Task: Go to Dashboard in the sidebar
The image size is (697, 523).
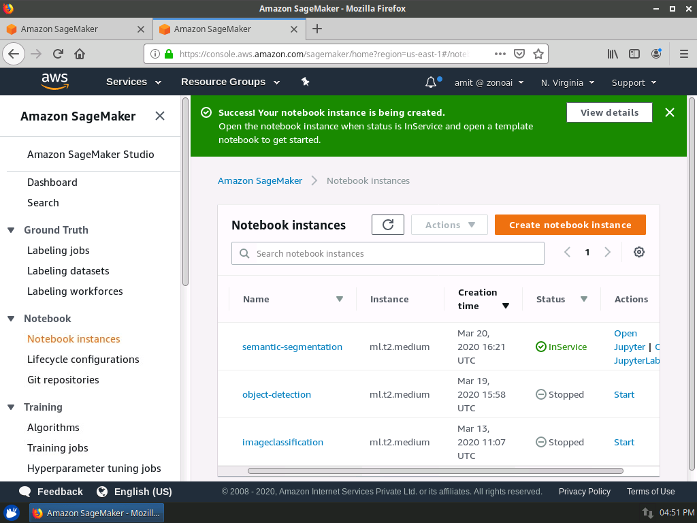Action: [x=52, y=183]
